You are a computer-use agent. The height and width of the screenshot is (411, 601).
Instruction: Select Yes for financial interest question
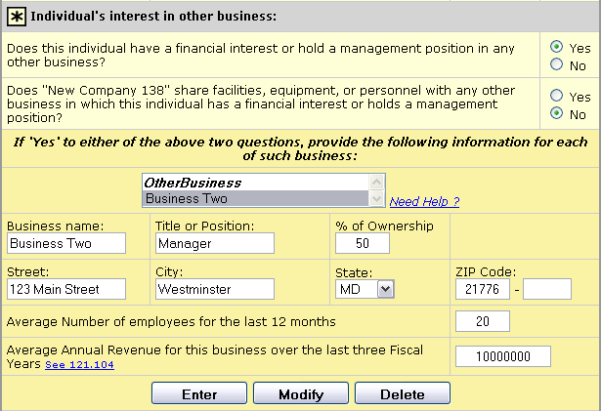point(556,47)
